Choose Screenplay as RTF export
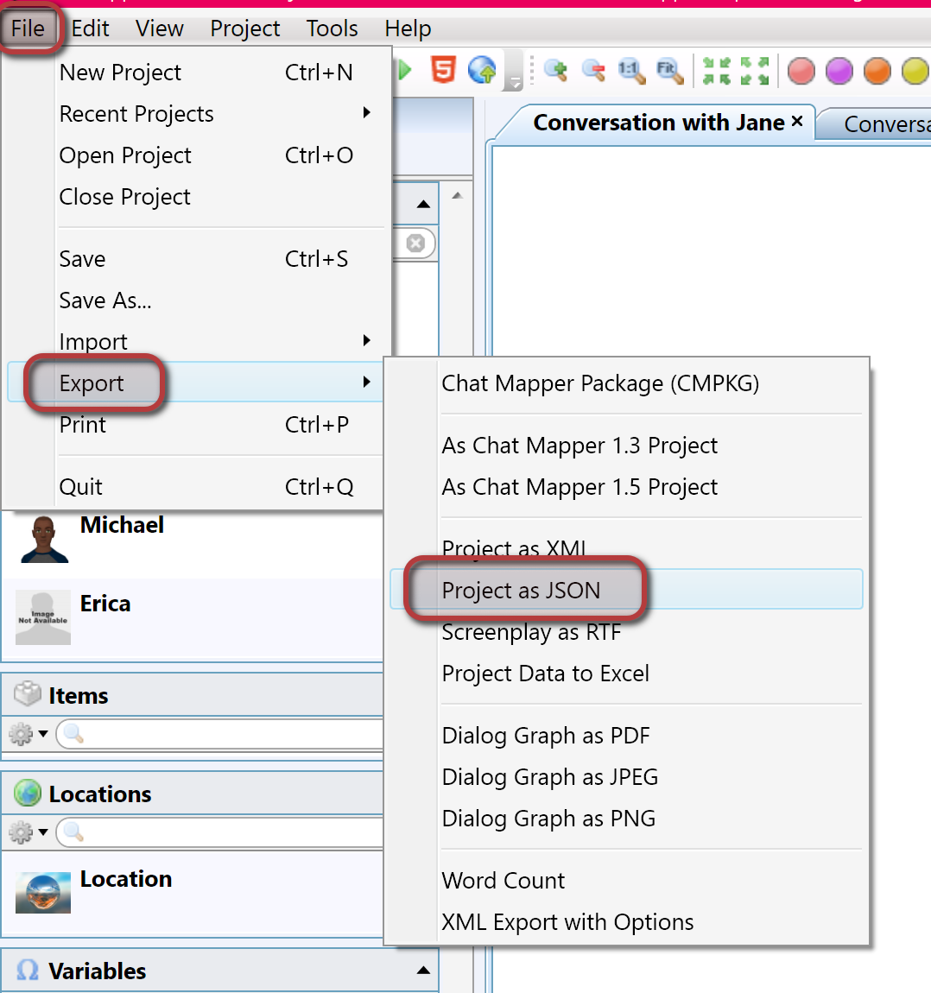 pos(627,631)
